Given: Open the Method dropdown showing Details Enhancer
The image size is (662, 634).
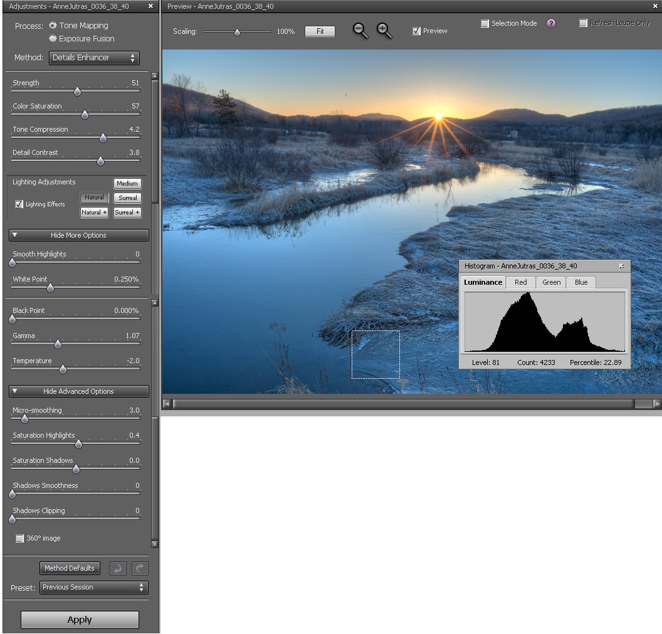Looking at the screenshot, I should [94, 58].
